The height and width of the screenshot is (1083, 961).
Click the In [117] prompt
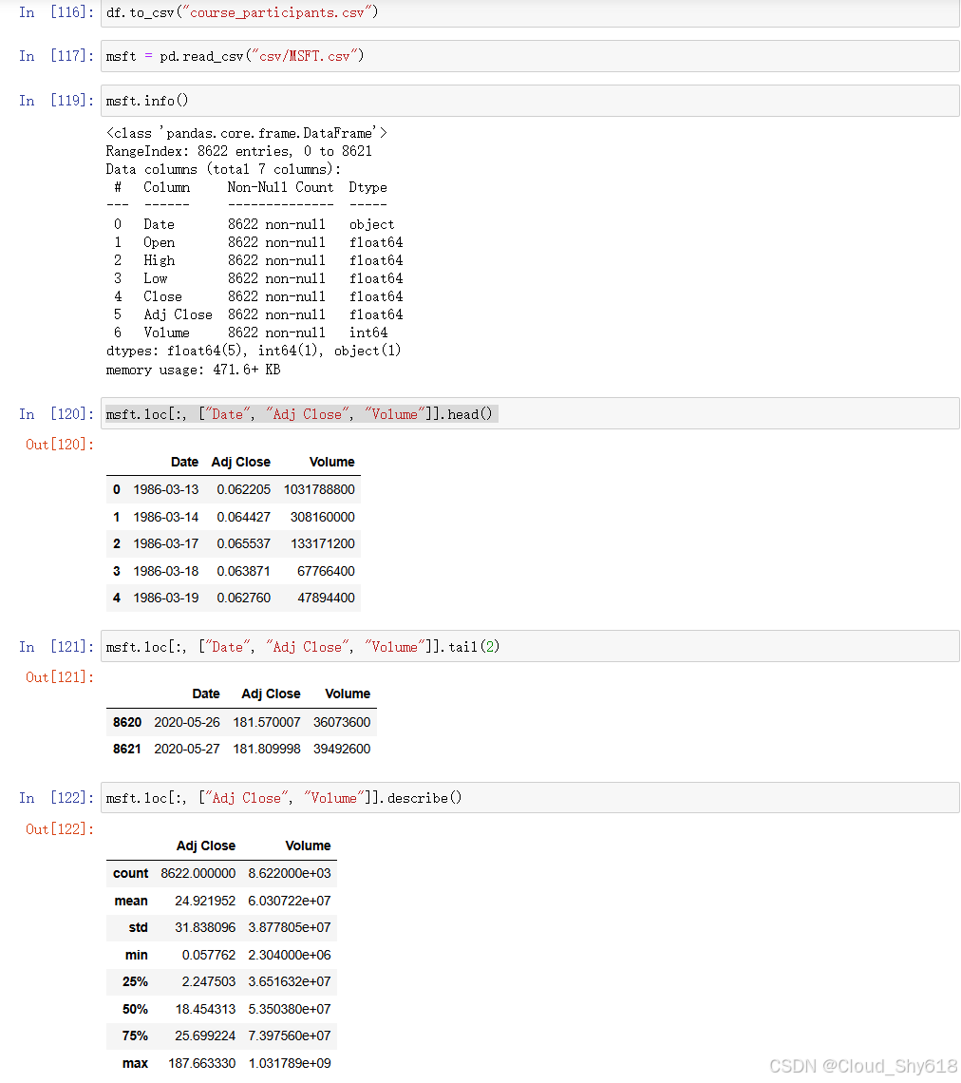tap(56, 56)
